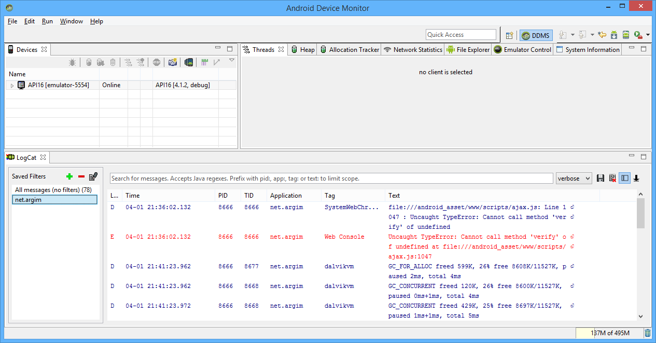The width and height of the screenshot is (656, 343).
Task: Save selected log items to file
Action: point(601,178)
